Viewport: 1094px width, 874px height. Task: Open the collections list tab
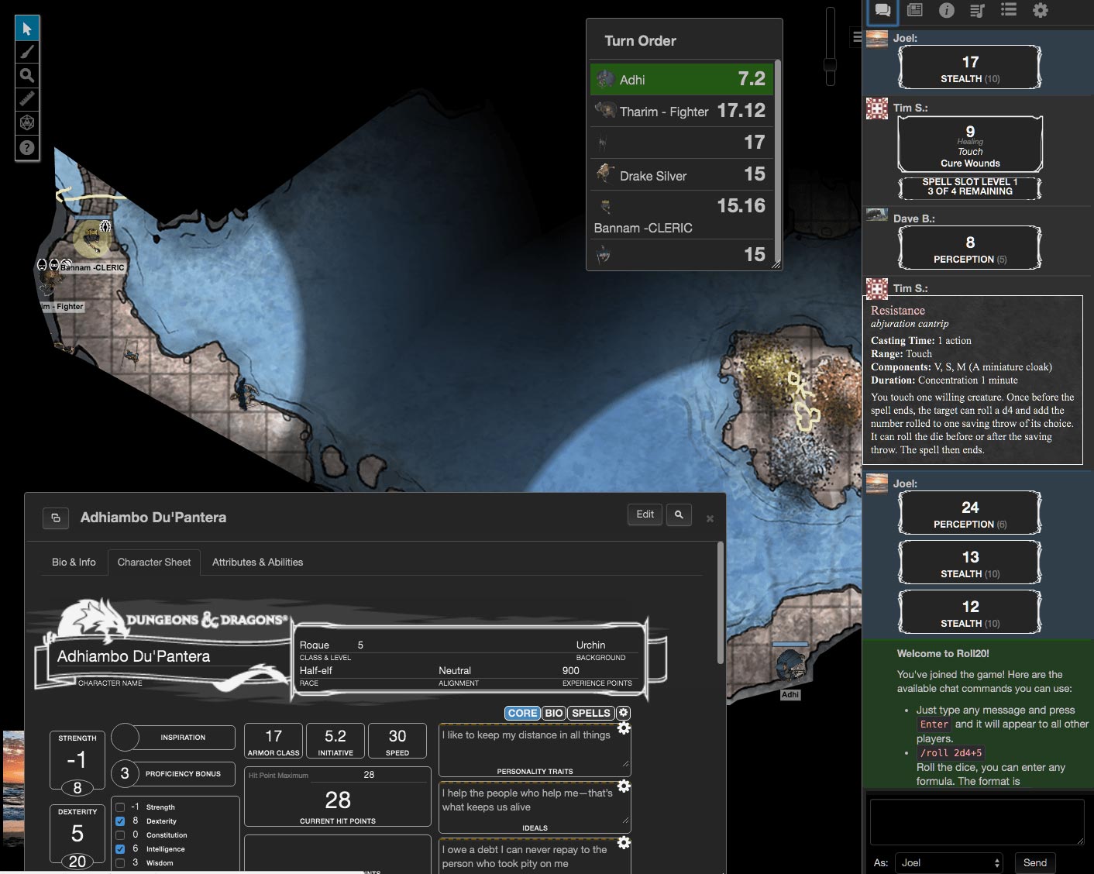[1008, 12]
